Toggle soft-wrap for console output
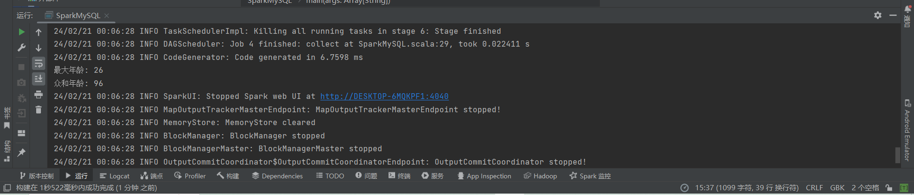914x195 pixels. (x=39, y=63)
